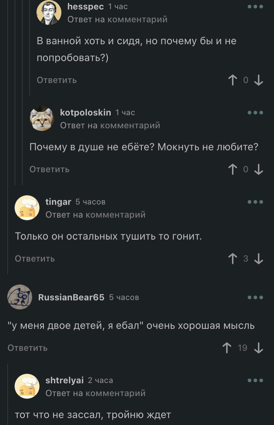274x425 pixels.
Task: Open the three-dots menu on kotpoloskin's comment
Action: coord(255,112)
